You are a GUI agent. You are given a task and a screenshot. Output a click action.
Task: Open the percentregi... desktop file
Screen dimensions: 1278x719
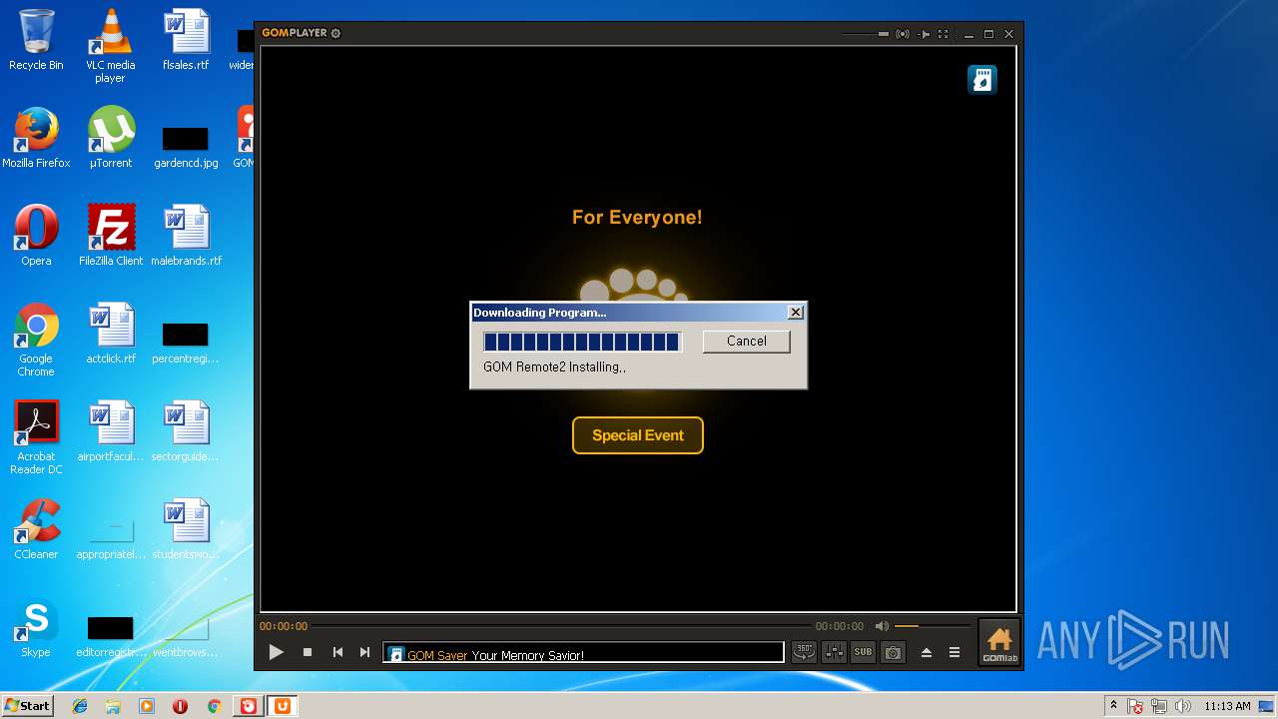[x=186, y=342]
